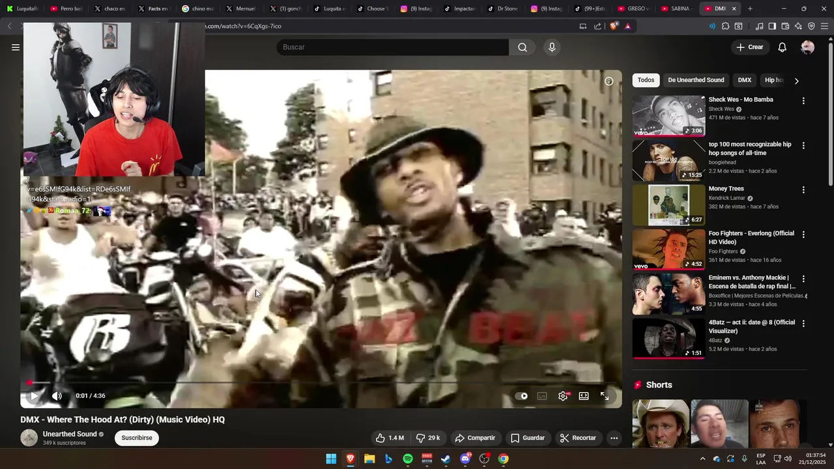Save video with Guardar
834x469 pixels.
[x=528, y=438]
